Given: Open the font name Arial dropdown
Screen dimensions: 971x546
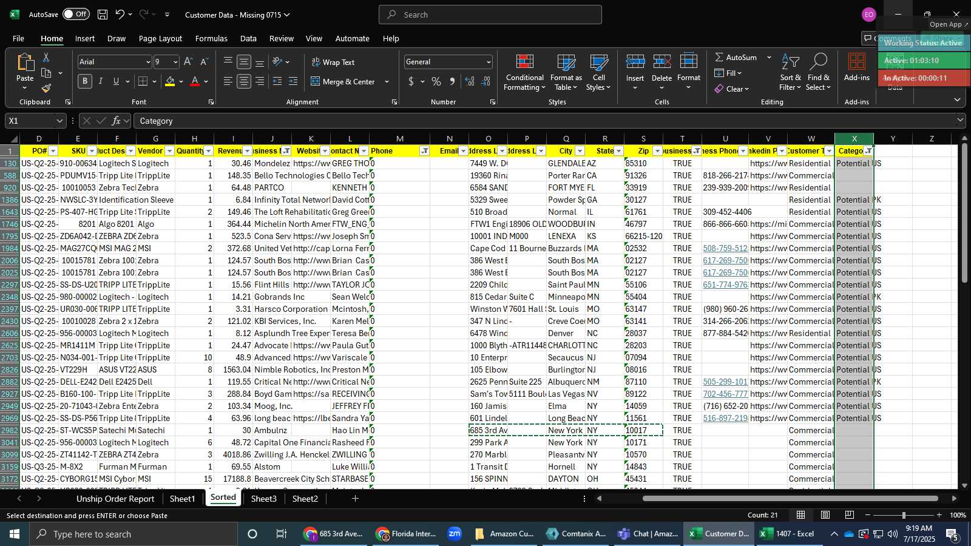Looking at the screenshot, I should (147, 62).
